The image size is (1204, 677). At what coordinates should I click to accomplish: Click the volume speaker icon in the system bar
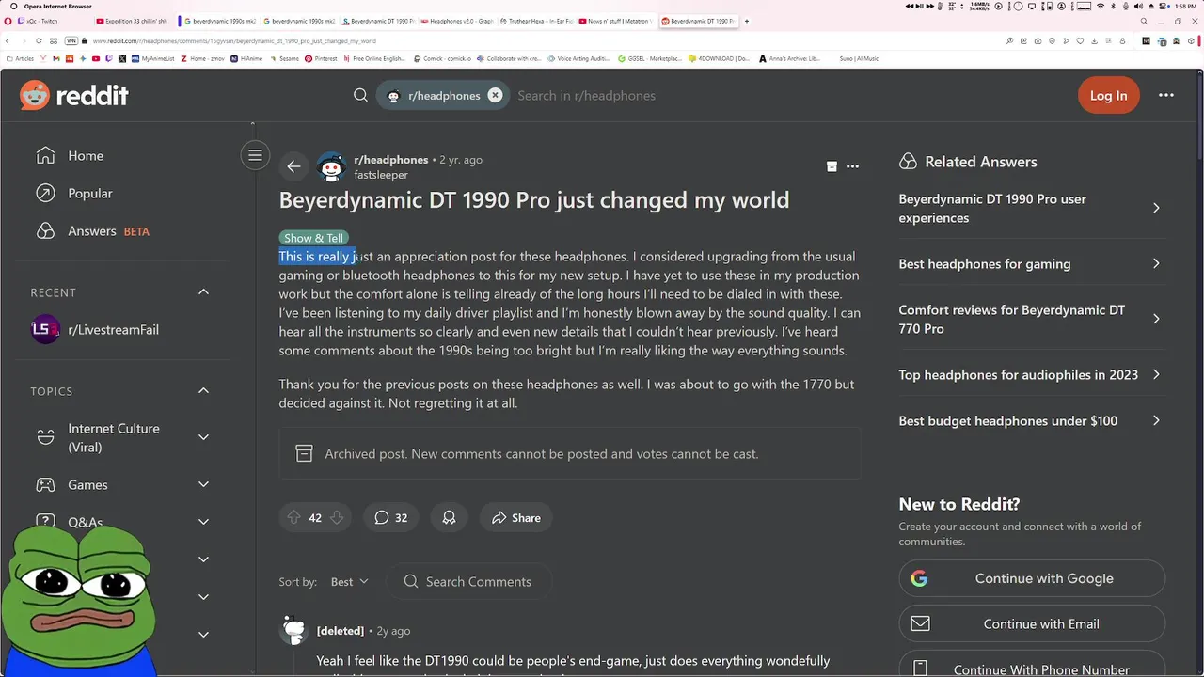1138,7
